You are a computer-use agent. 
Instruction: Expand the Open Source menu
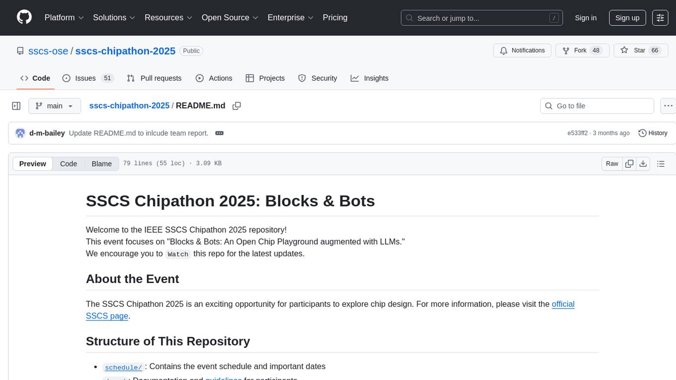[230, 17]
